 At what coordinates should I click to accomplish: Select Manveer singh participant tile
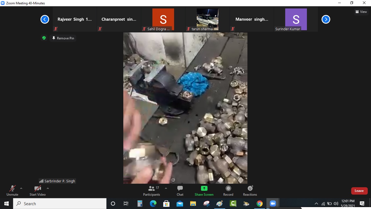(x=252, y=19)
